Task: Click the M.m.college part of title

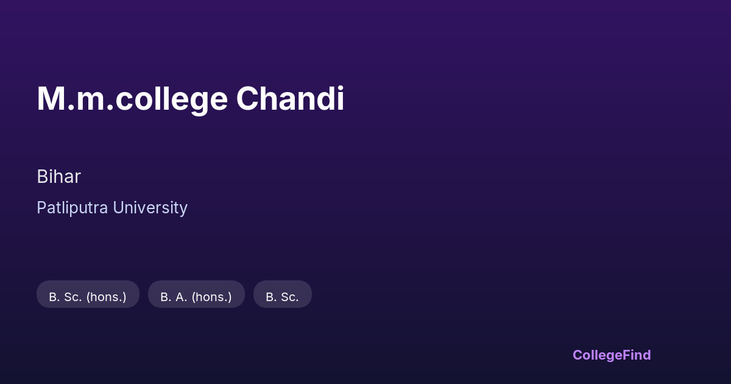Action: click(132, 99)
